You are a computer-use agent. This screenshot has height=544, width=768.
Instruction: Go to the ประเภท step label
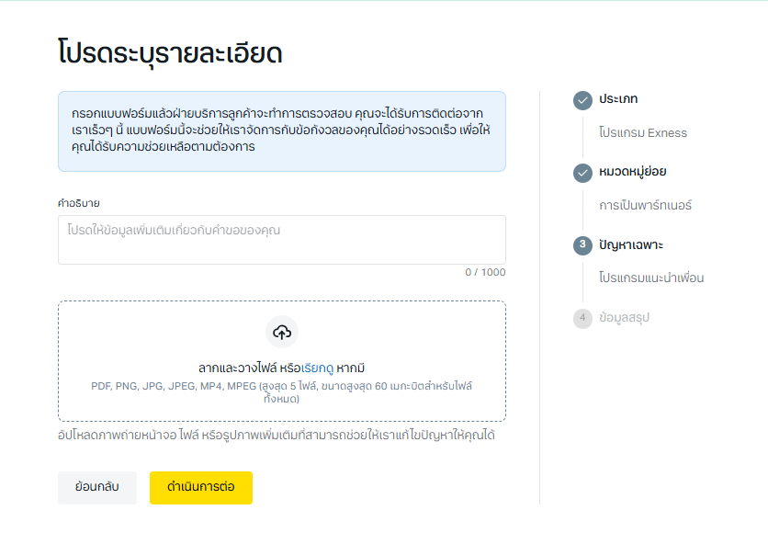click(x=618, y=99)
